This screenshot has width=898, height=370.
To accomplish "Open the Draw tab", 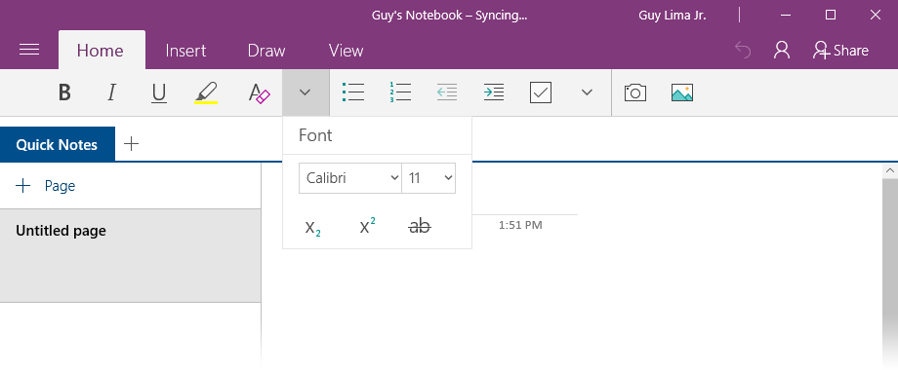I will [x=266, y=51].
